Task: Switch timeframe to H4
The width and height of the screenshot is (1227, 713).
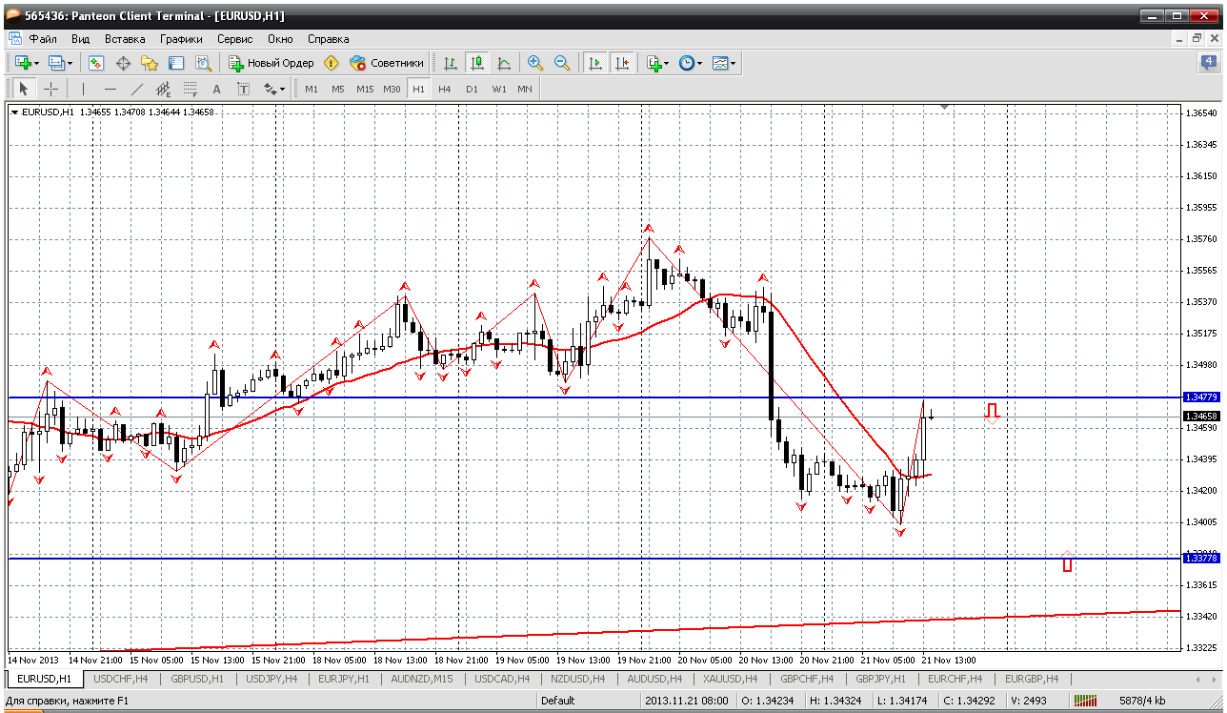Action: click(445, 89)
